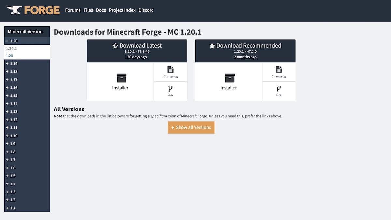Click the Changelog label under Download Recommended

(x=279, y=76)
